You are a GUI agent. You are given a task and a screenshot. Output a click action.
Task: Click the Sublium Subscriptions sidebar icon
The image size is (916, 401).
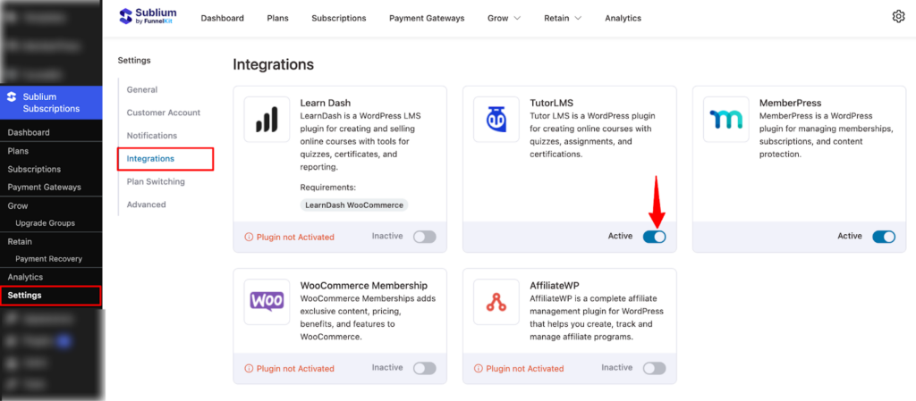[12, 96]
